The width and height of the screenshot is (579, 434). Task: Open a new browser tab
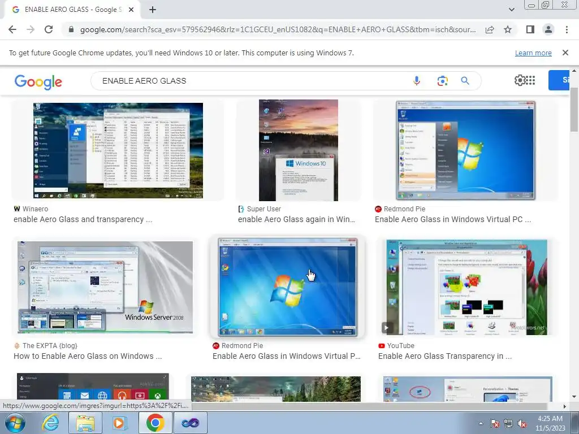click(153, 10)
